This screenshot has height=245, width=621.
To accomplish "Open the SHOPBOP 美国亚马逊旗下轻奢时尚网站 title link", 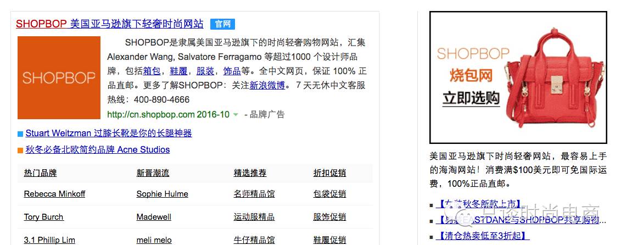I will [x=109, y=24].
